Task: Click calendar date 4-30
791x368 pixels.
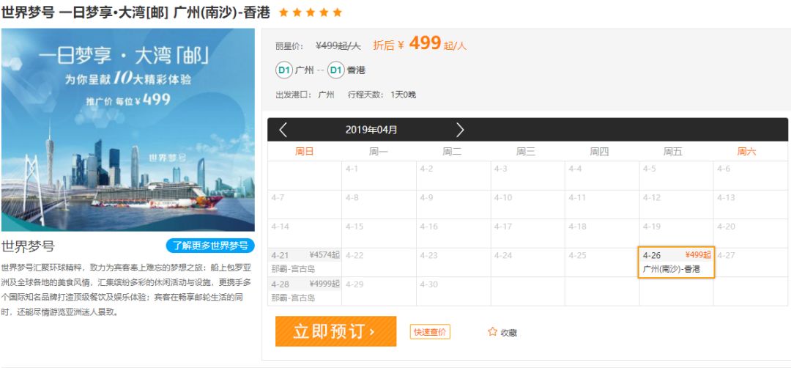Action: point(453,291)
